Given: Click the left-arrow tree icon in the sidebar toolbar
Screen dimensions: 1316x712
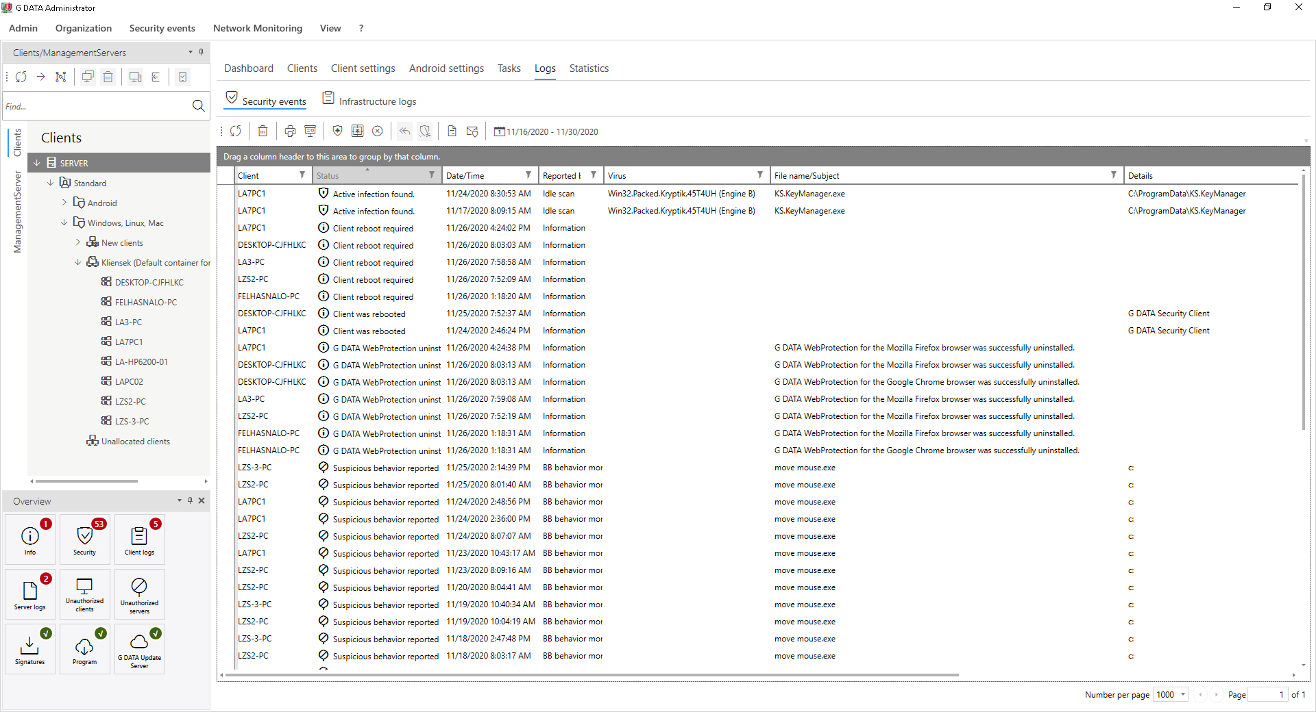Looking at the screenshot, I should click(x=156, y=77).
